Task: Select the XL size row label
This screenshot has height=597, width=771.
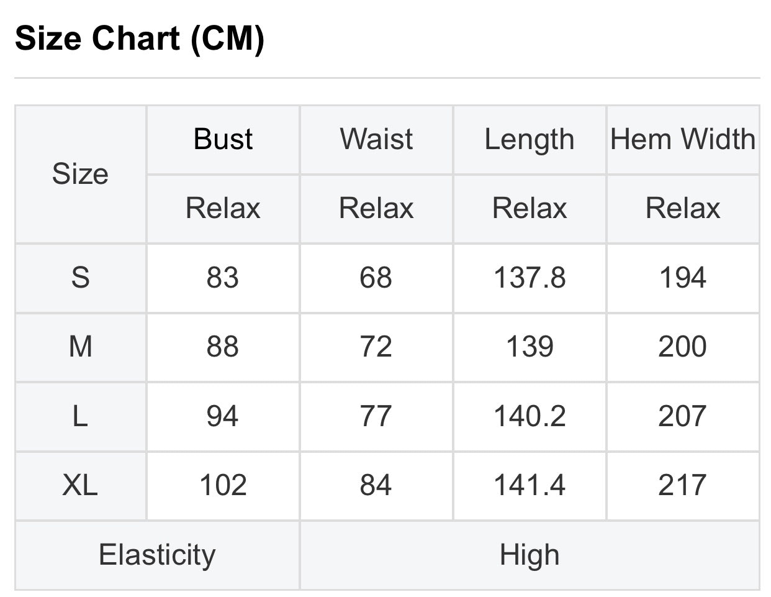Action: (x=80, y=485)
